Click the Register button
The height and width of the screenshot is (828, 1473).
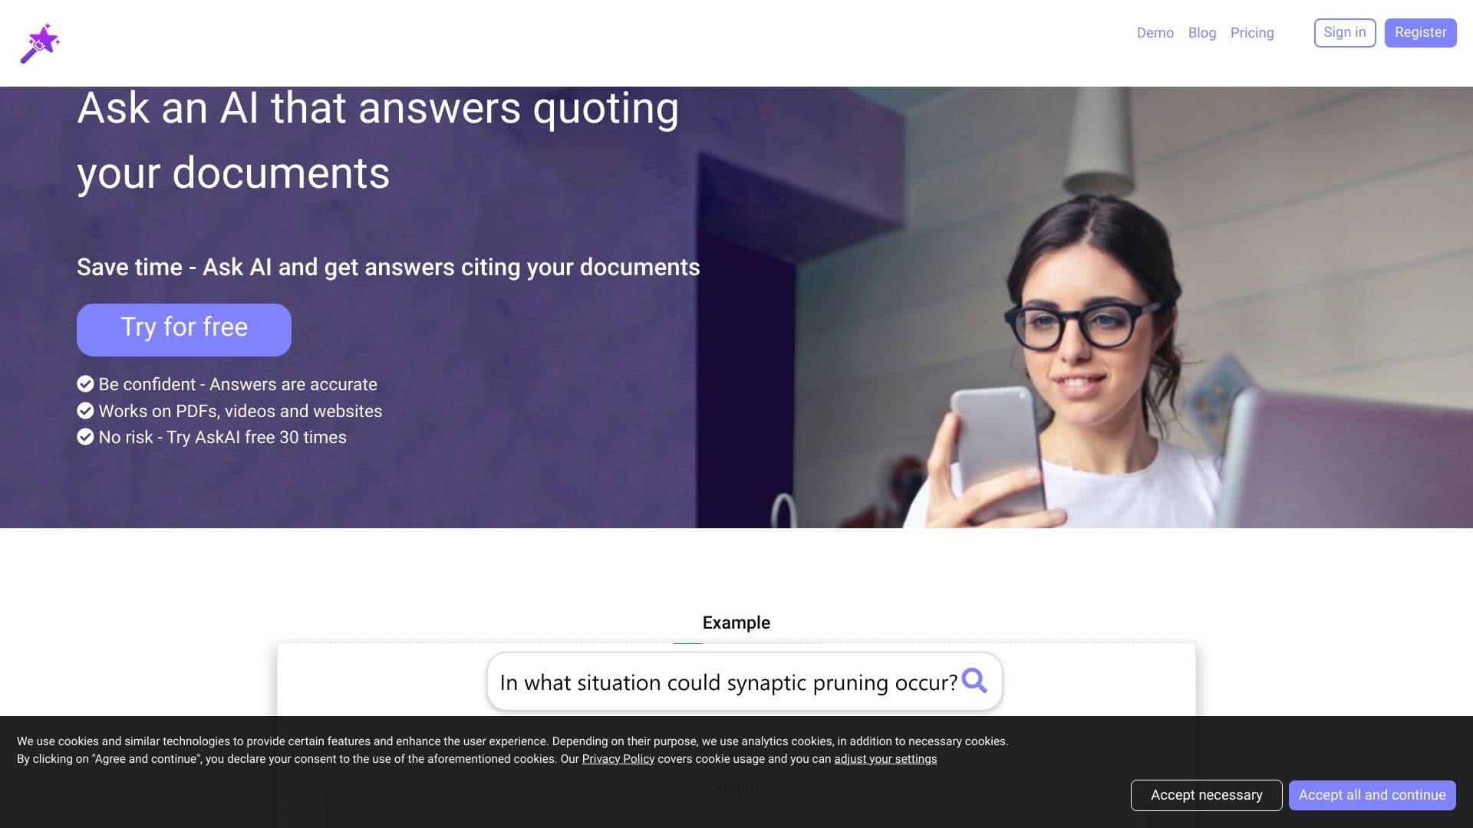coord(1420,32)
